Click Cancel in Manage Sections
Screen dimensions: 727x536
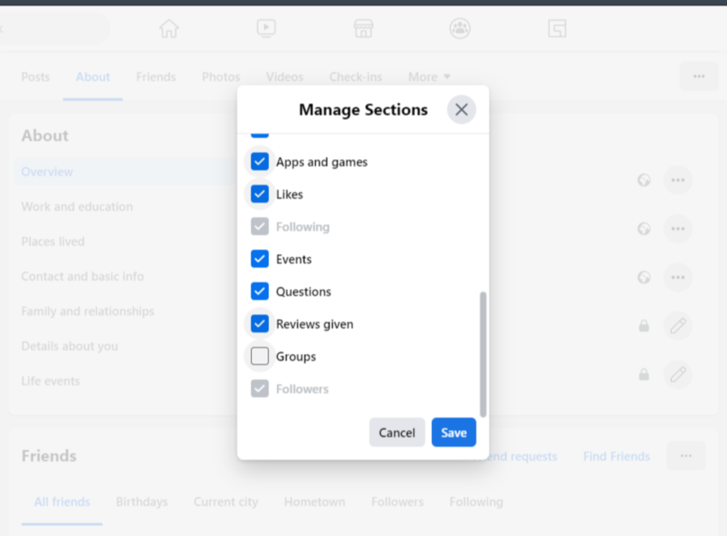[397, 432]
